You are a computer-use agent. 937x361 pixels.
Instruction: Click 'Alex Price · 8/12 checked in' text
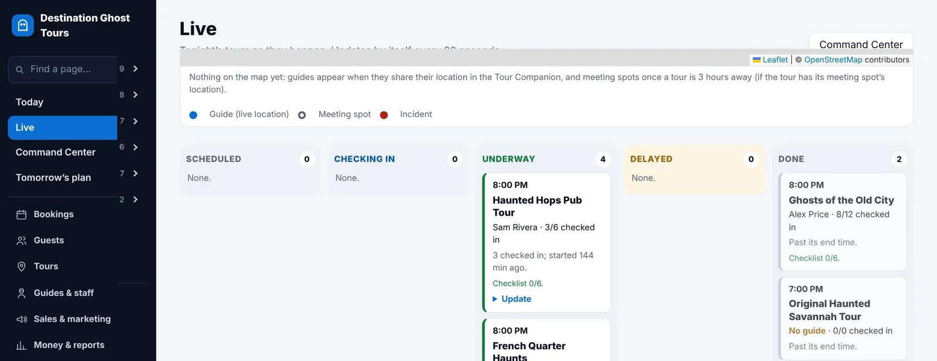(x=839, y=221)
